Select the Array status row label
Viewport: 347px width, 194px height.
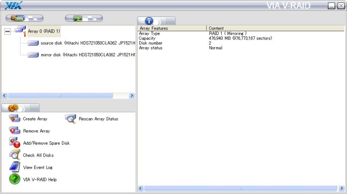151,48
